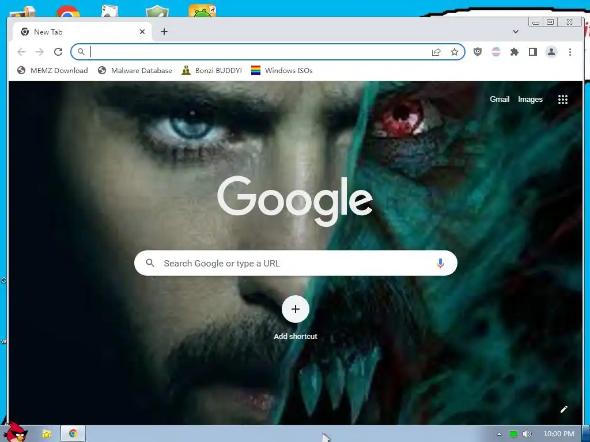Click the 10:00 PM clock

click(x=558, y=434)
